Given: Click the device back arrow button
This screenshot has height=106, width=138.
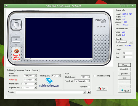Looking at the screenshot, I should point(16,35).
